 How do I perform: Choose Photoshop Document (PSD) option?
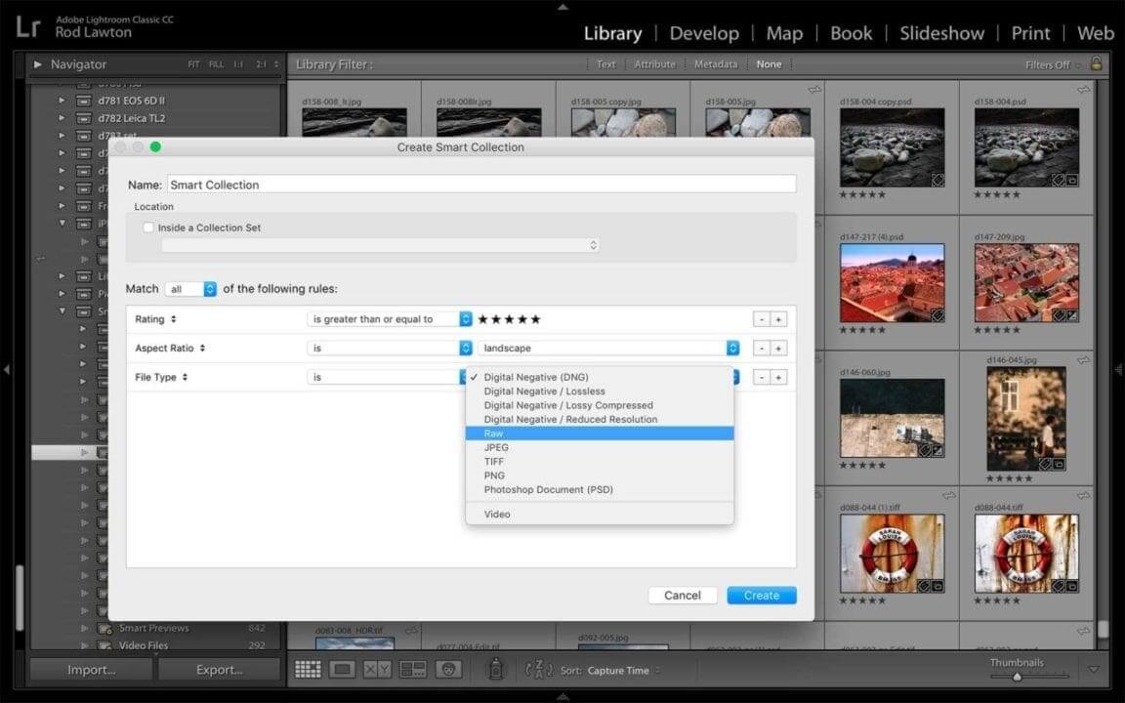tap(600, 490)
